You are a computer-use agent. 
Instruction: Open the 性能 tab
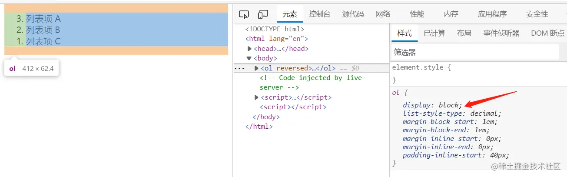pos(417,14)
